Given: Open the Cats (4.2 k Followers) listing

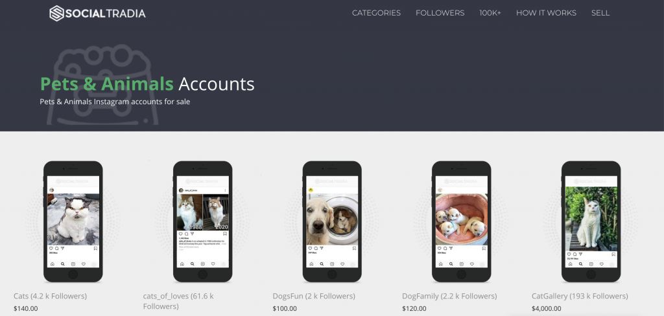Looking at the screenshot, I should click(x=51, y=296).
